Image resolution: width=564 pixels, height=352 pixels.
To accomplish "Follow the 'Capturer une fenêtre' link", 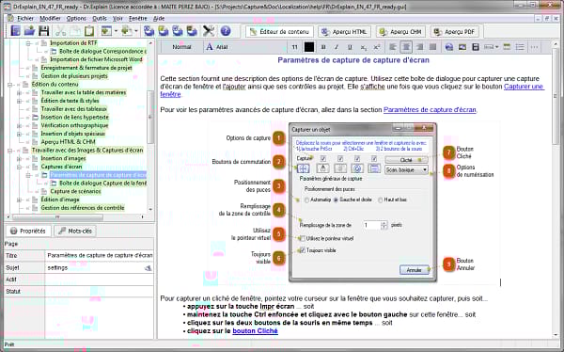I will click(x=525, y=87).
